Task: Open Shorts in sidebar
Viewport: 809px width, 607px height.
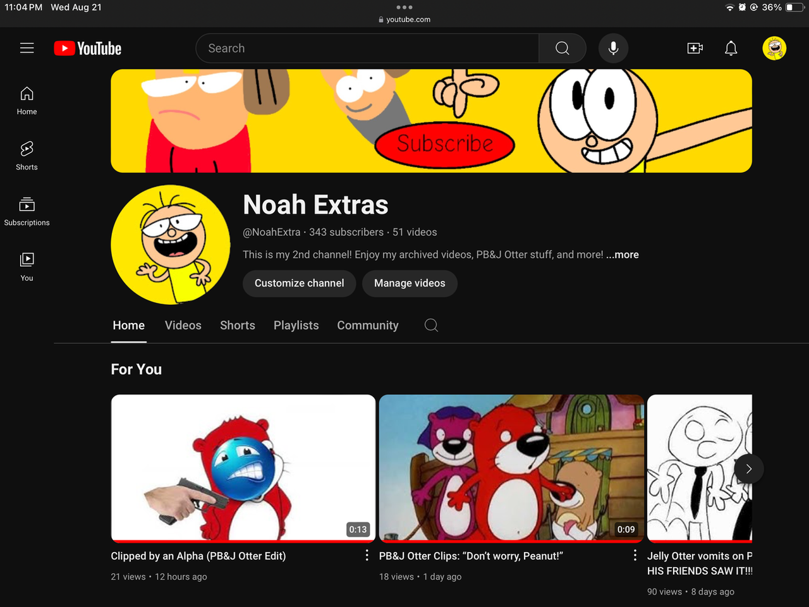Action: pos(27,156)
